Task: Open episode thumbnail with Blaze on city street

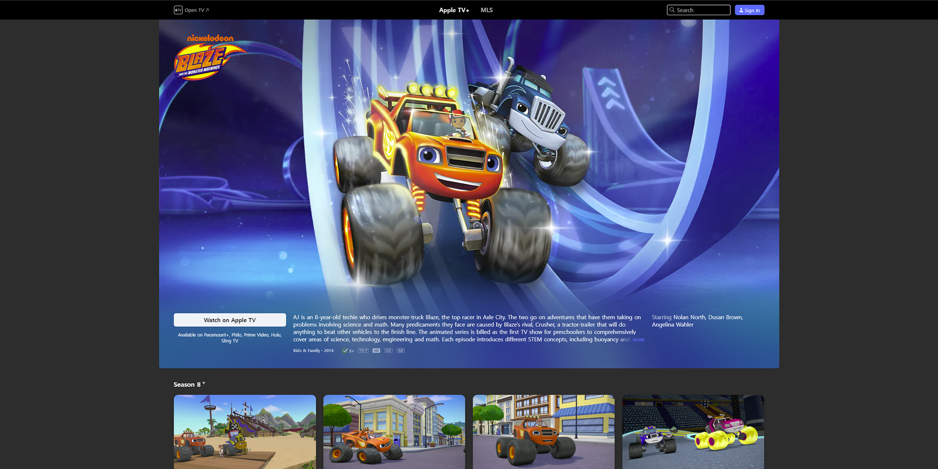Action: pyautogui.click(x=544, y=432)
